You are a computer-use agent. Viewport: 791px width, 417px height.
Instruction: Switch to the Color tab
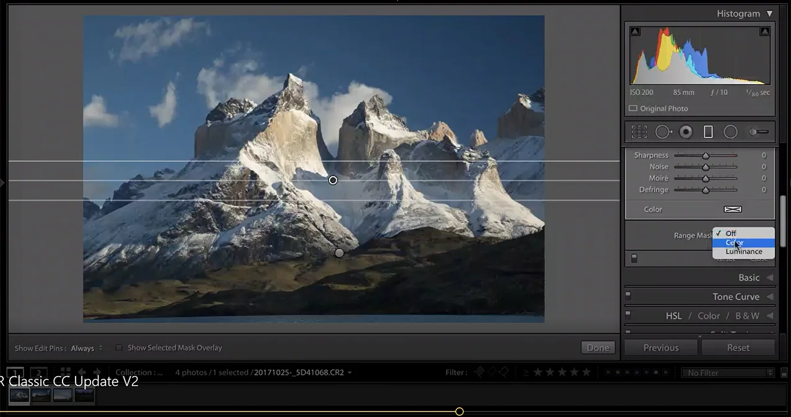point(709,316)
